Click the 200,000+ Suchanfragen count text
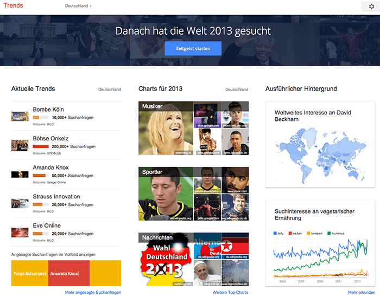 pyautogui.click(x=74, y=146)
